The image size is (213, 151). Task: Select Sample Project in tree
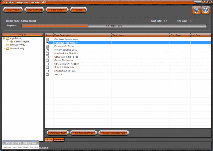pos(21,42)
